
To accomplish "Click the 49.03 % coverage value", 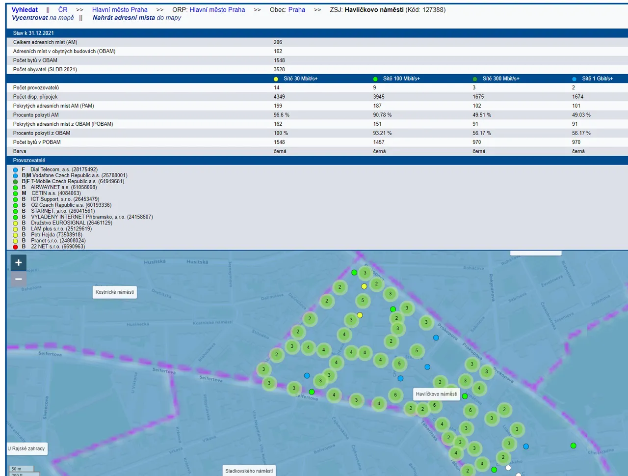I will (x=581, y=115).
